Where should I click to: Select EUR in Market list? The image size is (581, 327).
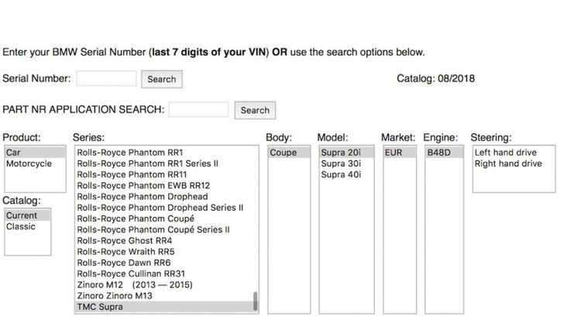400,153
